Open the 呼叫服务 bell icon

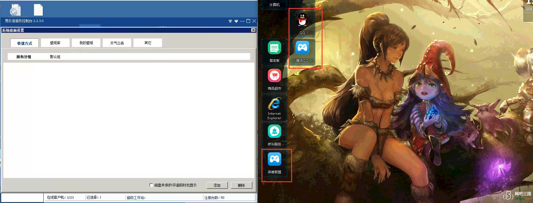click(274, 131)
